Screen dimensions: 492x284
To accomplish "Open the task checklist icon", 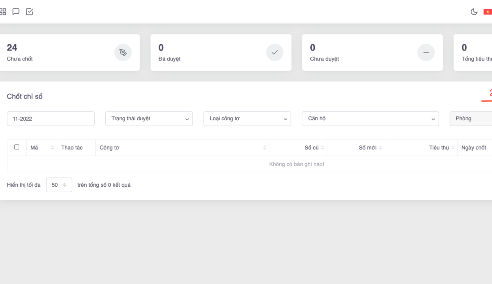I will 29,12.
